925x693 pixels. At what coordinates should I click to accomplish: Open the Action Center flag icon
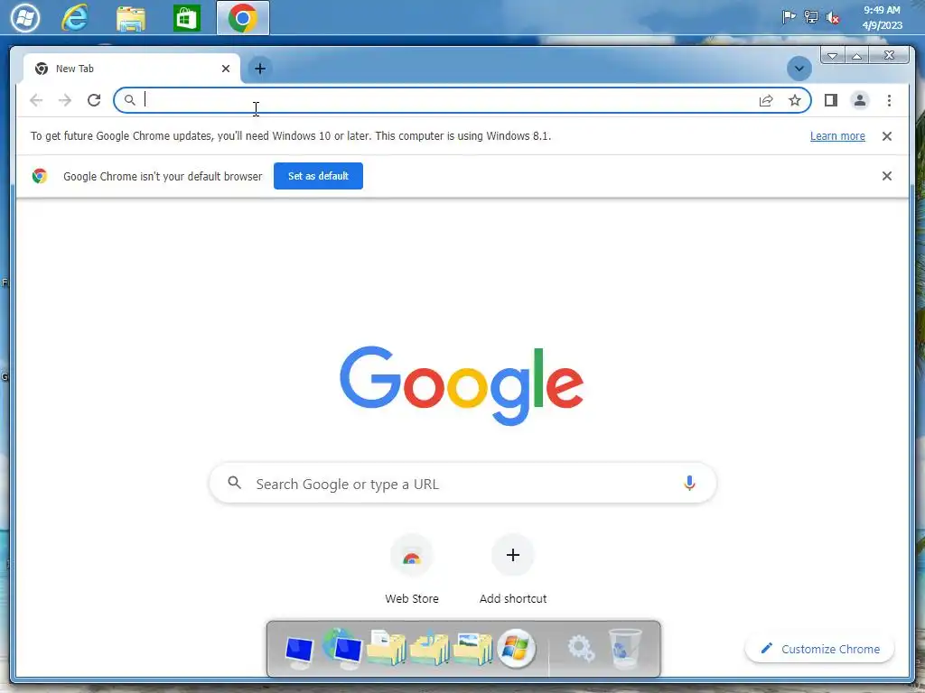788,17
